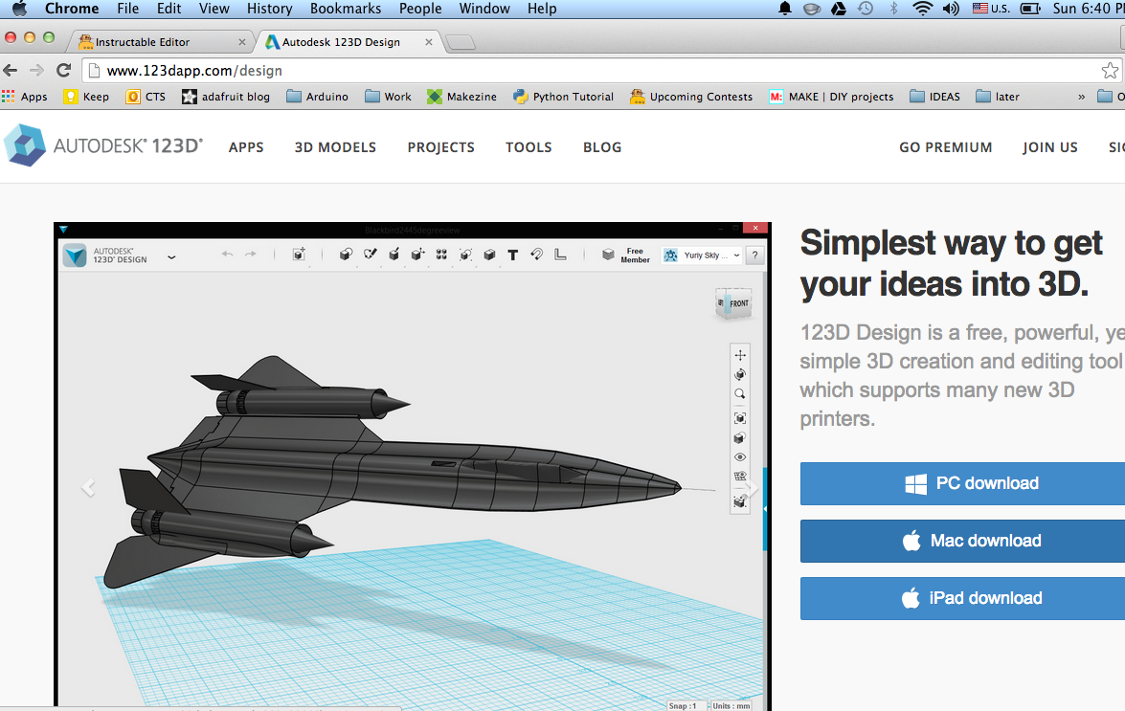Screen dimensions: 1125x711
Task: Expand the Work bookmarks folder
Action: [388, 97]
